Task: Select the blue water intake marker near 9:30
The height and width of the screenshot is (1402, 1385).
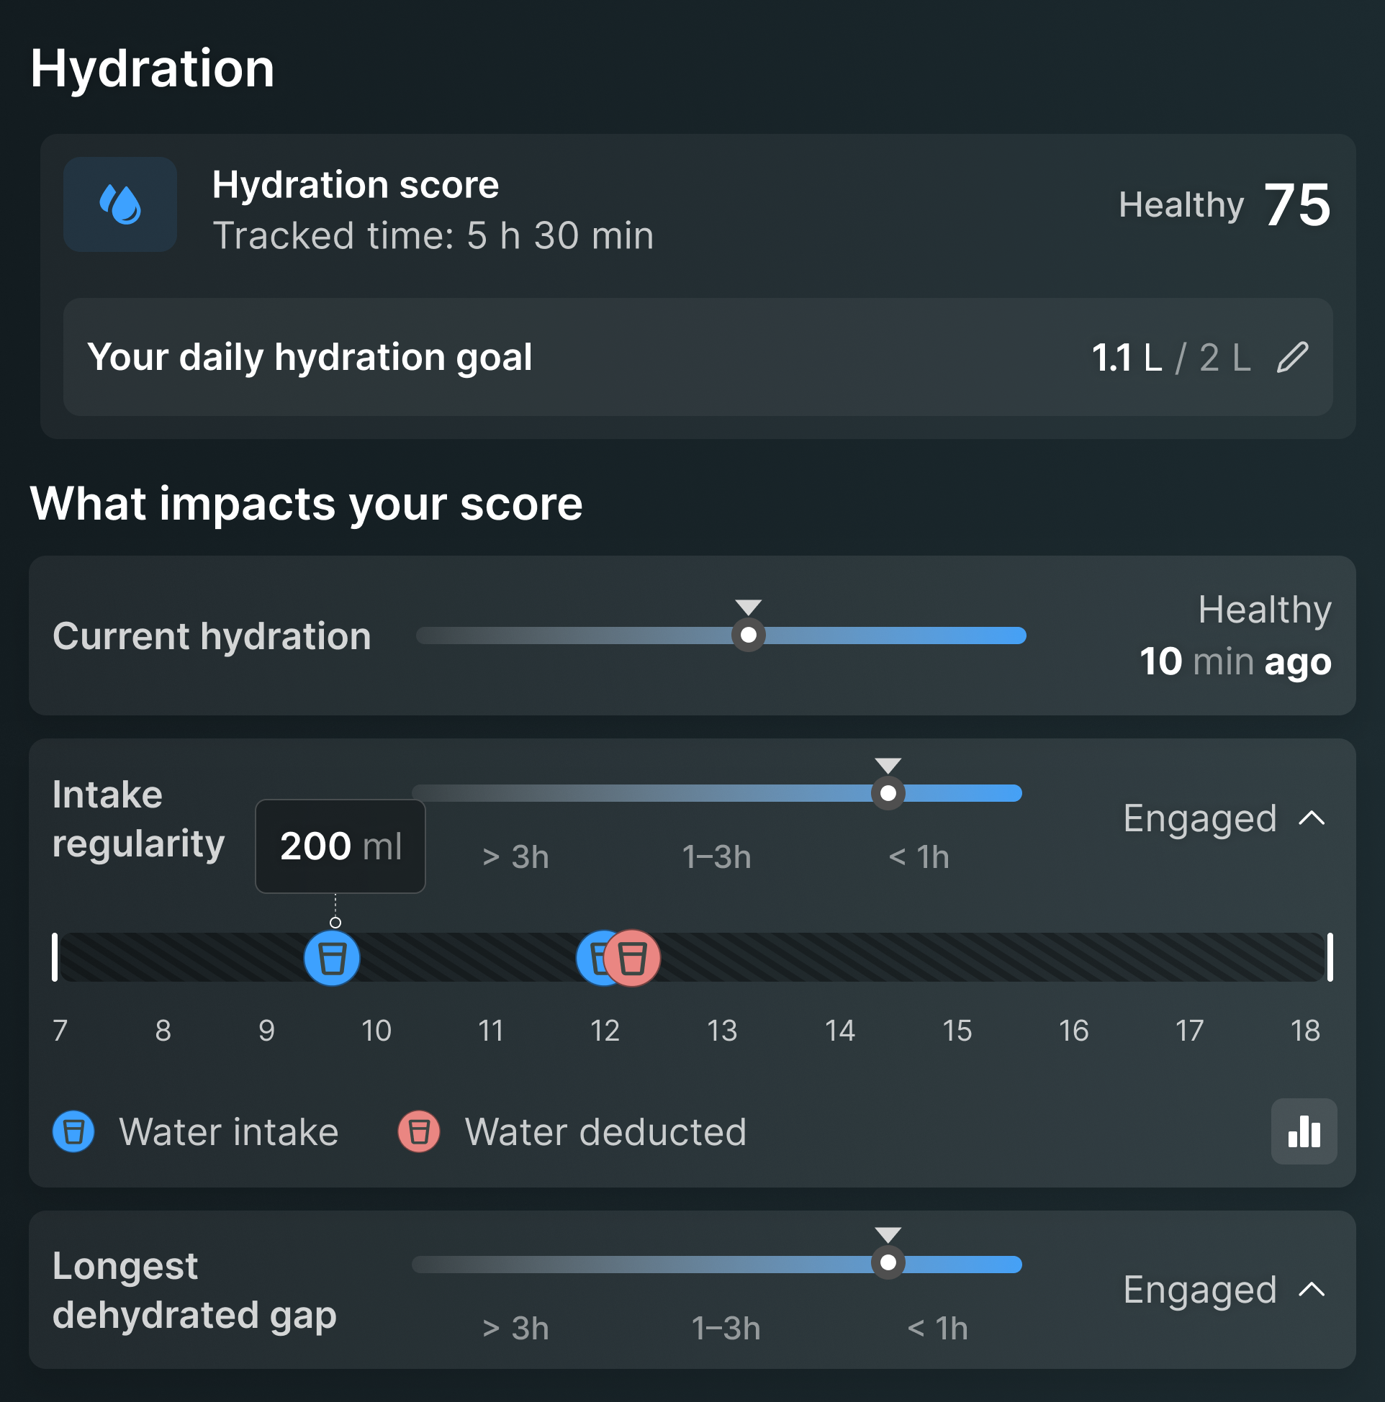Action: pos(333,958)
